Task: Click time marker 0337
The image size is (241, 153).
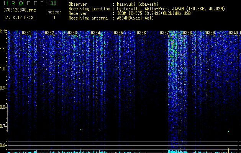Action: (164, 33)
